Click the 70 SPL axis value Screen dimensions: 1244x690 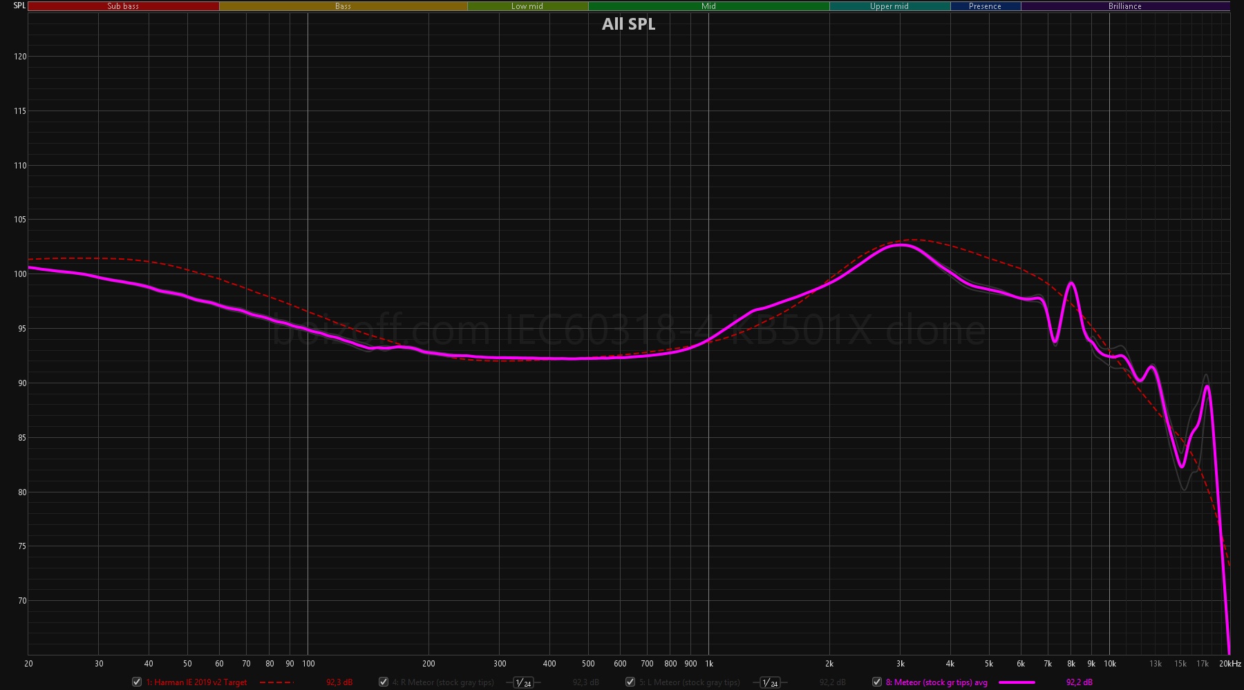(22, 601)
